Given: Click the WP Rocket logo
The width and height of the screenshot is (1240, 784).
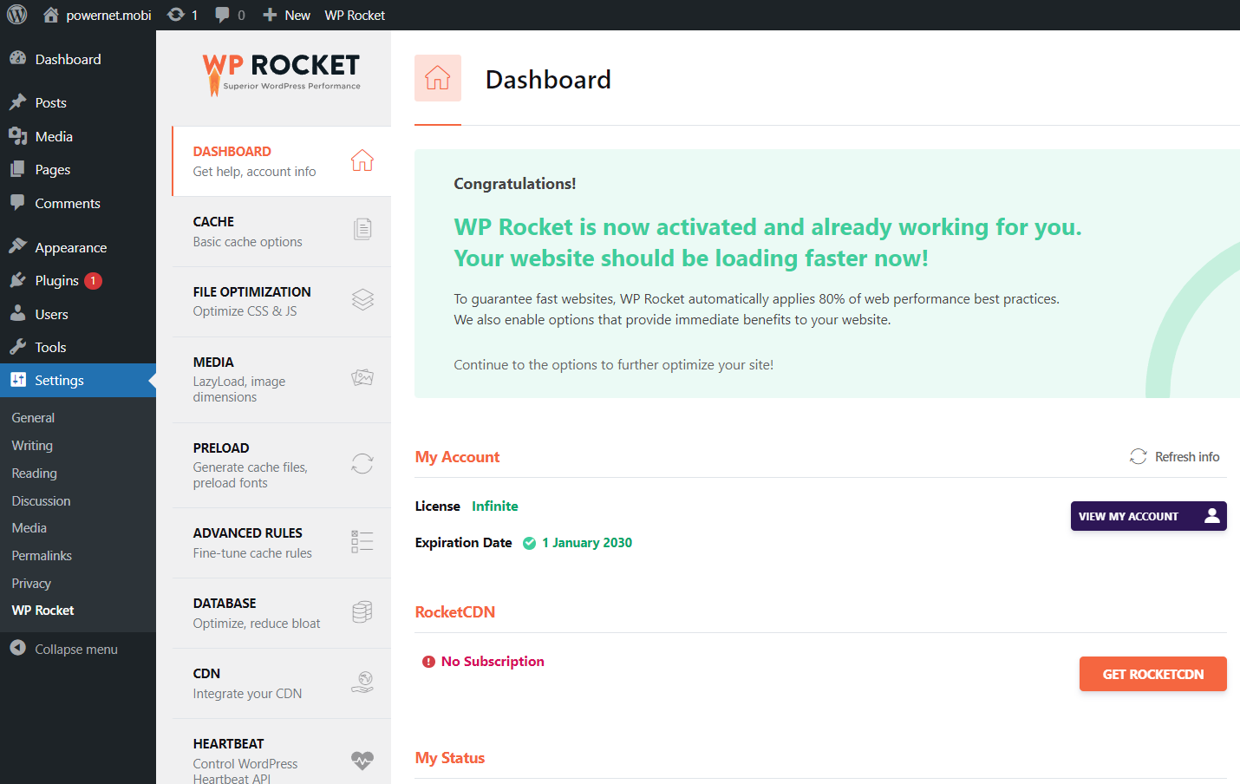Looking at the screenshot, I should click(x=281, y=75).
